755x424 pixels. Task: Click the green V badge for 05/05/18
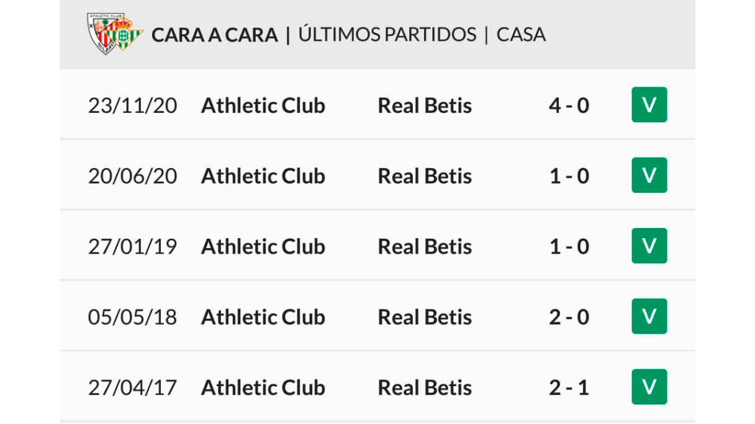649,317
